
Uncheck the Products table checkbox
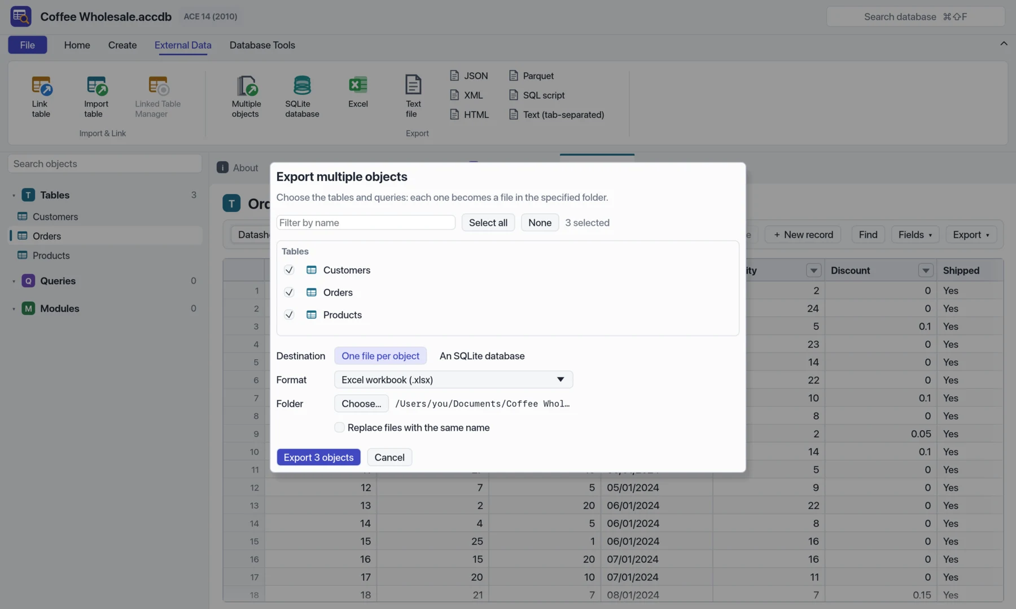[289, 315]
